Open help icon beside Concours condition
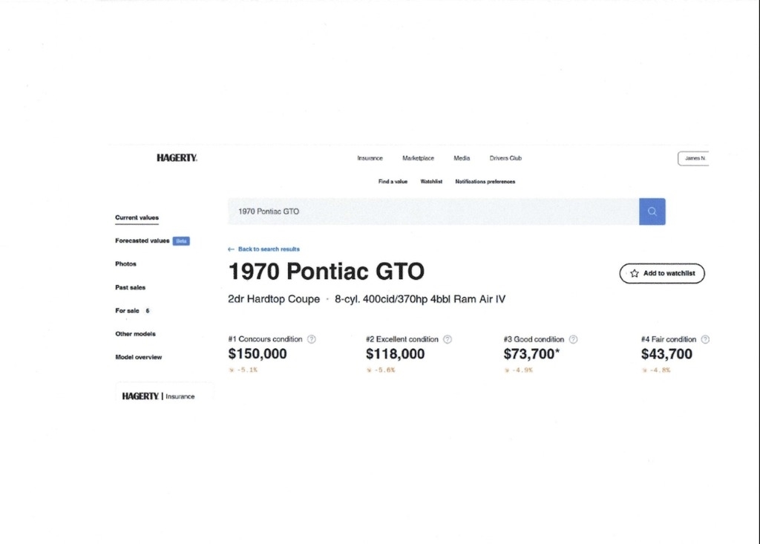The width and height of the screenshot is (760, 544). pyautogui.click(x=312, y=339)
